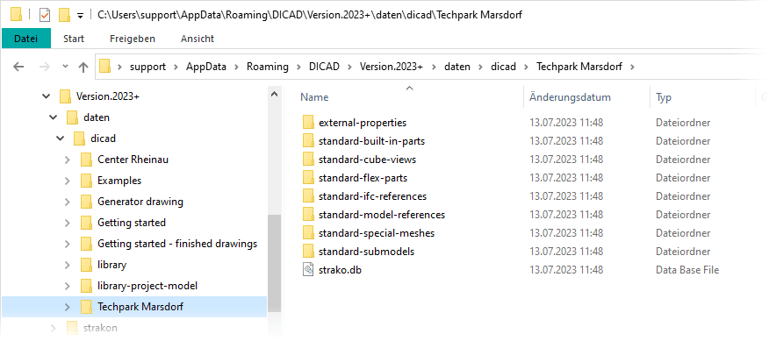Collapse the Version.2023+ tree node
Image resolution: width=769 pixels, height=341 pixels.
[47, 96]
